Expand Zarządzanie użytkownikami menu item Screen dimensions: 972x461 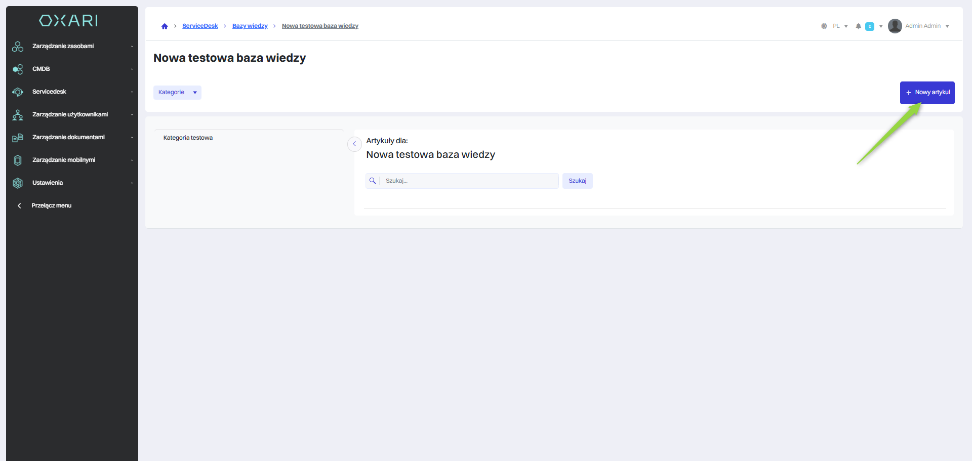pyautogui.click(x=71, y=115)
